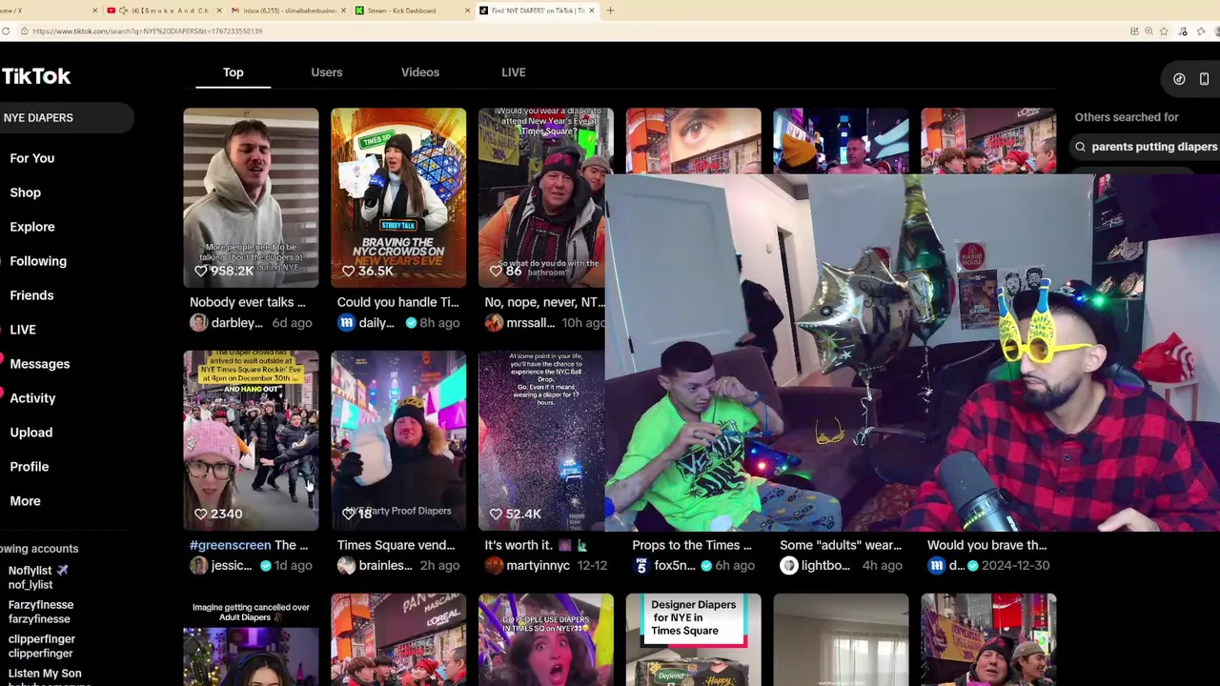
Task: Open Explore in the sidebar
Action: (x=32, y=227)
